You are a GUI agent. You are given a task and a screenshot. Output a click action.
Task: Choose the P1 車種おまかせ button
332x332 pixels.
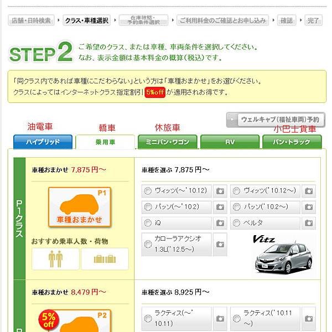tap(80, 207)
